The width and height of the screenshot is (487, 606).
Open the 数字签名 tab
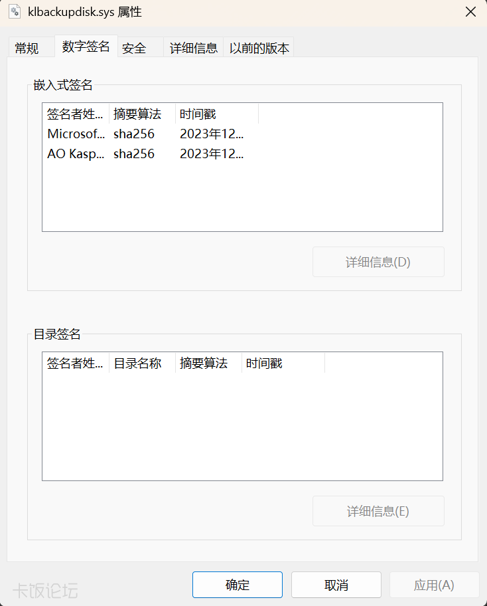[x=85, y=47]
